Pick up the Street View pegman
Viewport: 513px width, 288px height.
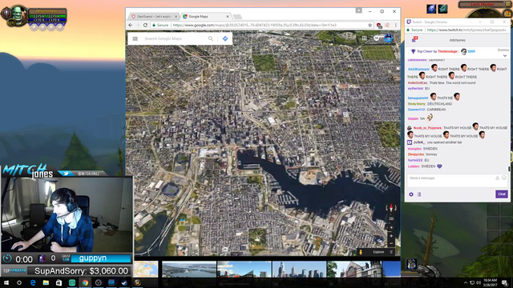click(361, 252)
